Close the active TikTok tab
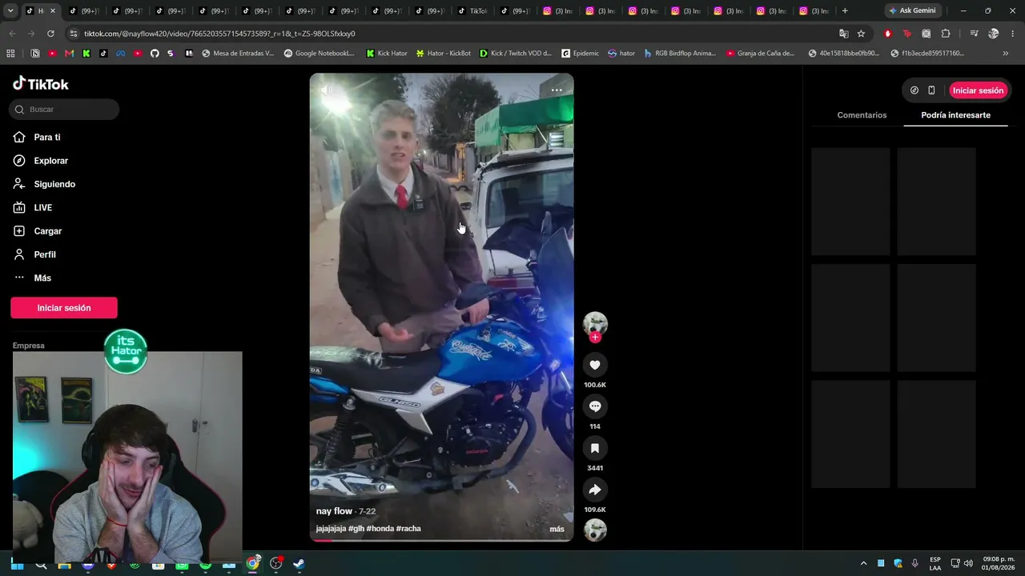 coord(53,11)
